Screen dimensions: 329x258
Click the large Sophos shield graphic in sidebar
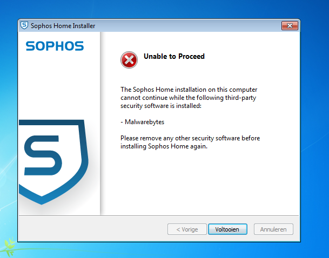point(53,162)
